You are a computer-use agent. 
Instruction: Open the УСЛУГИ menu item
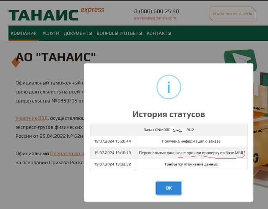coord(51,33)
